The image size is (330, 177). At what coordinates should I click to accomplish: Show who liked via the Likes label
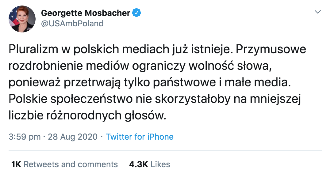(x=160, y=164)
